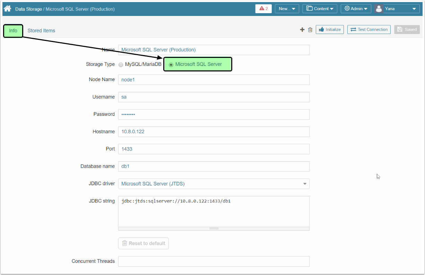This screenshot has width=425, height=275.
Task: Open the JDBC driver dropdown
Action: coord(214,184)
